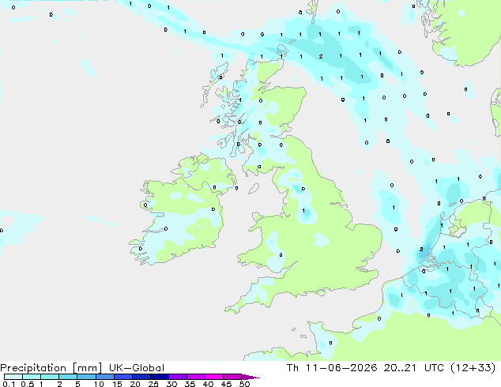501x387 pixels.
Task: Click the 1 to 2 mm legend swatch
Action: [x=50, y=377]
